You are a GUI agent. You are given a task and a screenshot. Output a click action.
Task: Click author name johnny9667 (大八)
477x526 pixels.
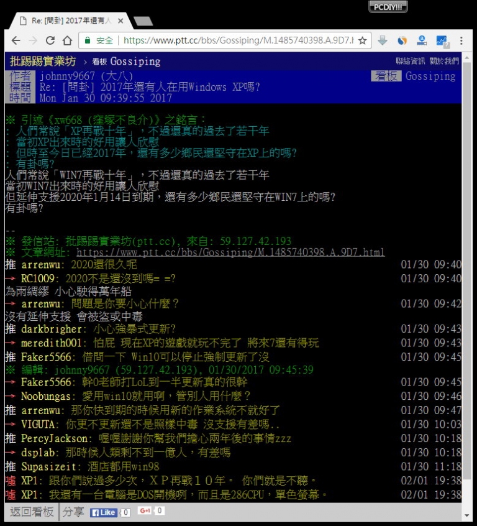(86, 76)
